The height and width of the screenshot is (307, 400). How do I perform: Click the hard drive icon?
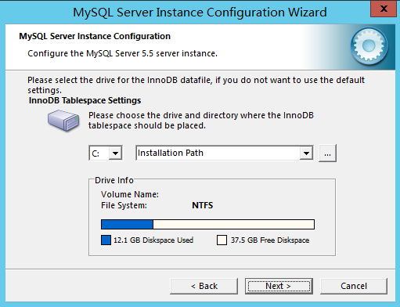point(63,120)
